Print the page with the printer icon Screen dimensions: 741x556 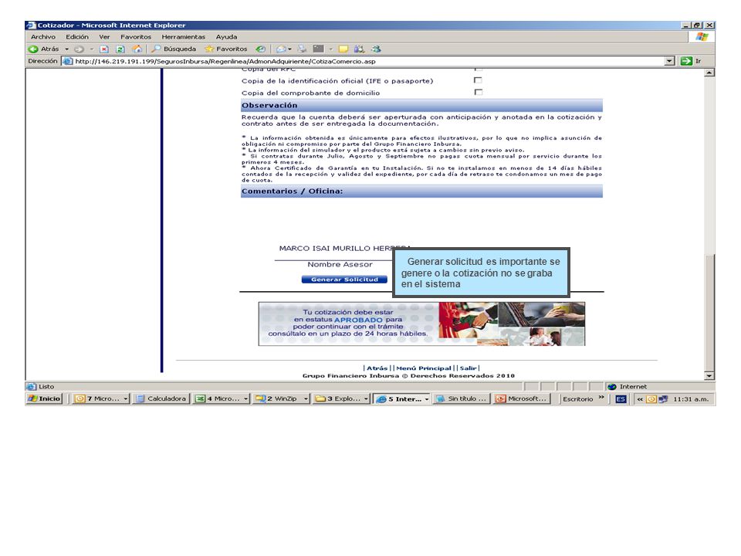click(x=302, y=49)
